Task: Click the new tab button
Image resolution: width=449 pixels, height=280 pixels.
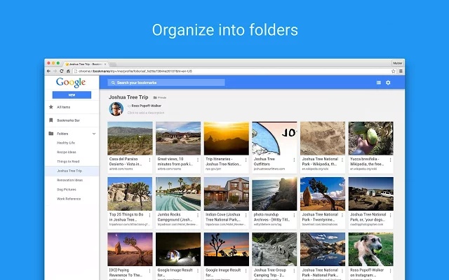Action: pyautogui.click(x=113, y=64)
